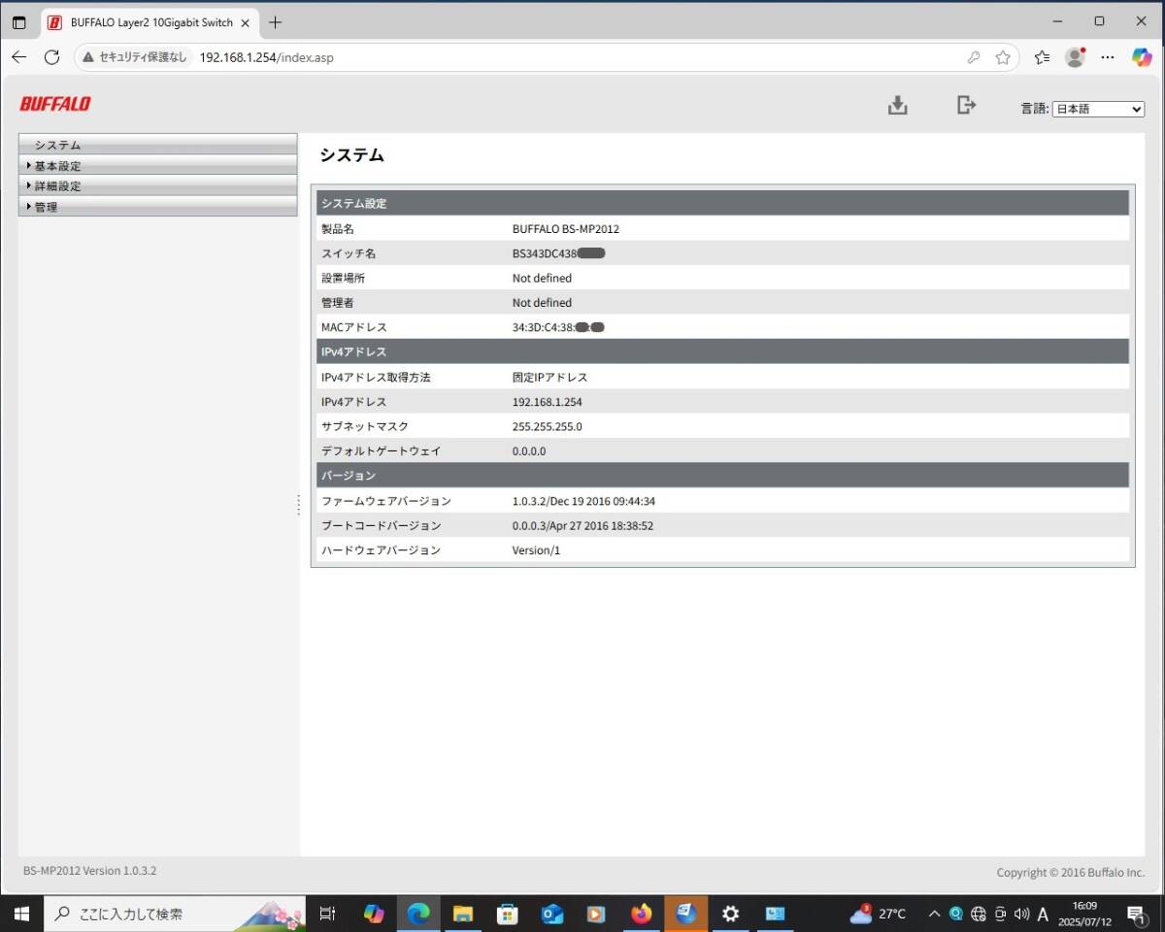Reload the page with refresh icon
Viewport: 1165px width, 932px height.
click(52, 57)
